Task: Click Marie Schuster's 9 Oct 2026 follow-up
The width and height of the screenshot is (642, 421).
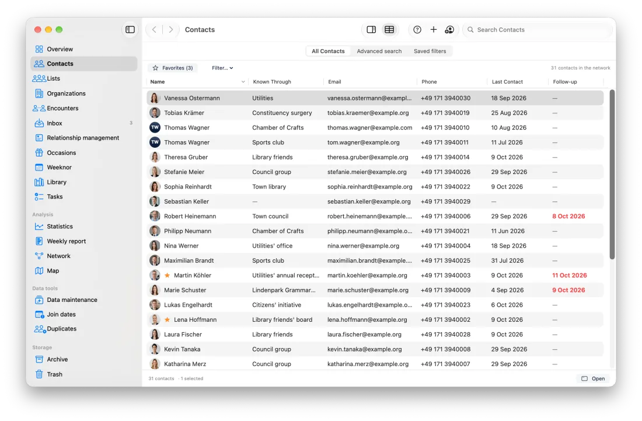Action: (x=568, y=290)
